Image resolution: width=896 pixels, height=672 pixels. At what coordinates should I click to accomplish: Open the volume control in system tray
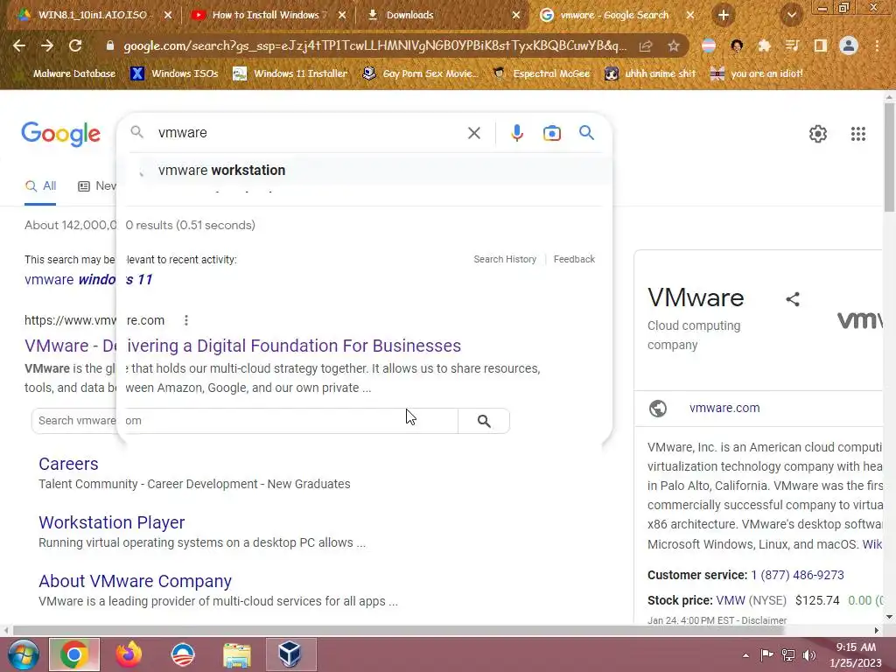point(809,655)
